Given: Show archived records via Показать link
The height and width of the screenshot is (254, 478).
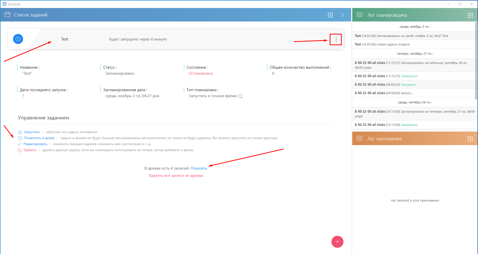Looking at the screenshot, I should tap(199, 168).
